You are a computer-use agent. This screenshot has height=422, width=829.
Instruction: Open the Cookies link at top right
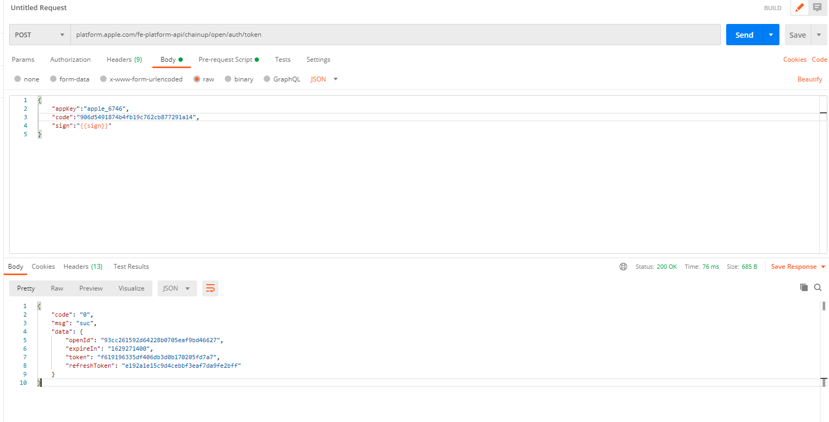[x=795, y=60]
